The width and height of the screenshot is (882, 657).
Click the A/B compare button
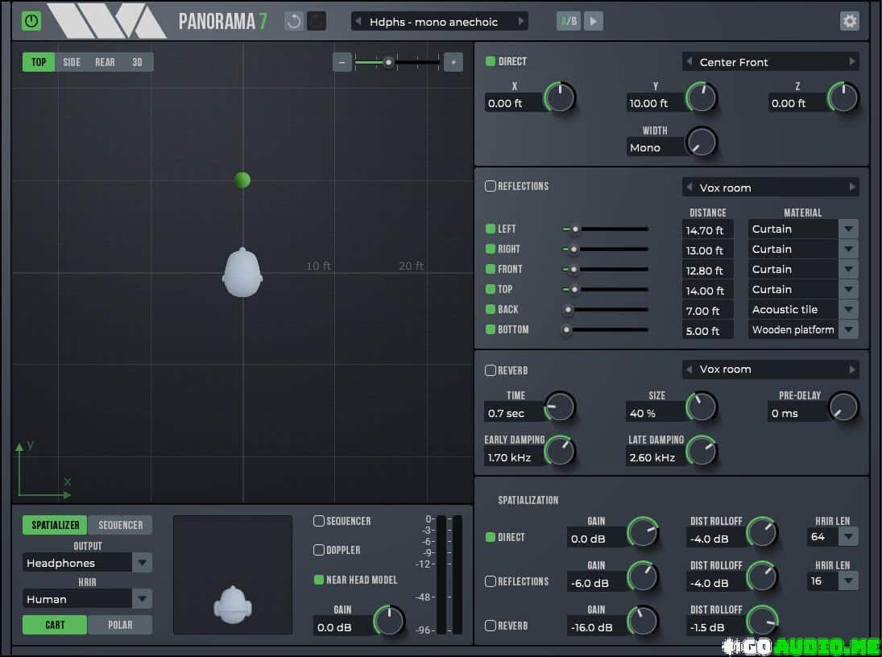(x=569, y=22)
